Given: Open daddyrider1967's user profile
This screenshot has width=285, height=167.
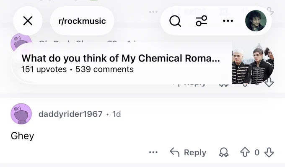Looking at the screenshot, I should (x=70, y=114).
